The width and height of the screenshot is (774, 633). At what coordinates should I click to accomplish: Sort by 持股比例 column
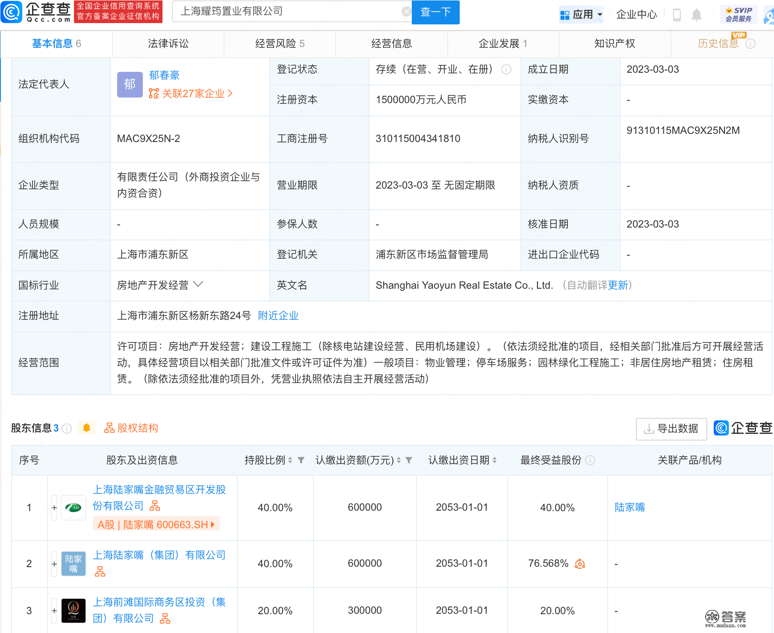coord(290,460)
